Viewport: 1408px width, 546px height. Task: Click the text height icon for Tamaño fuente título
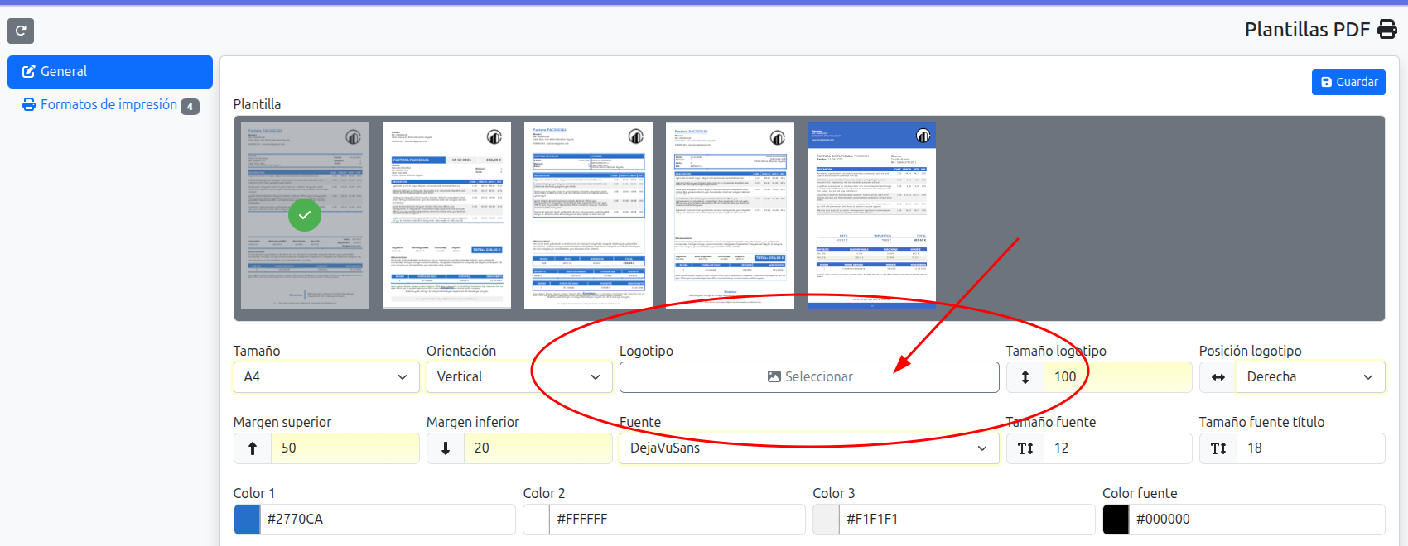coord(1218,448)
